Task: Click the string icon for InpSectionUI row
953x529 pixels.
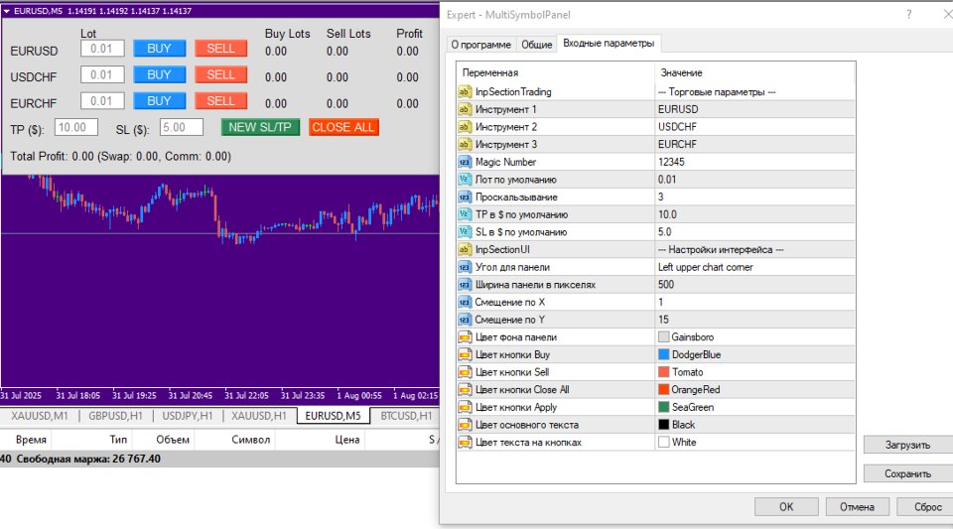Action: [465, 250]
